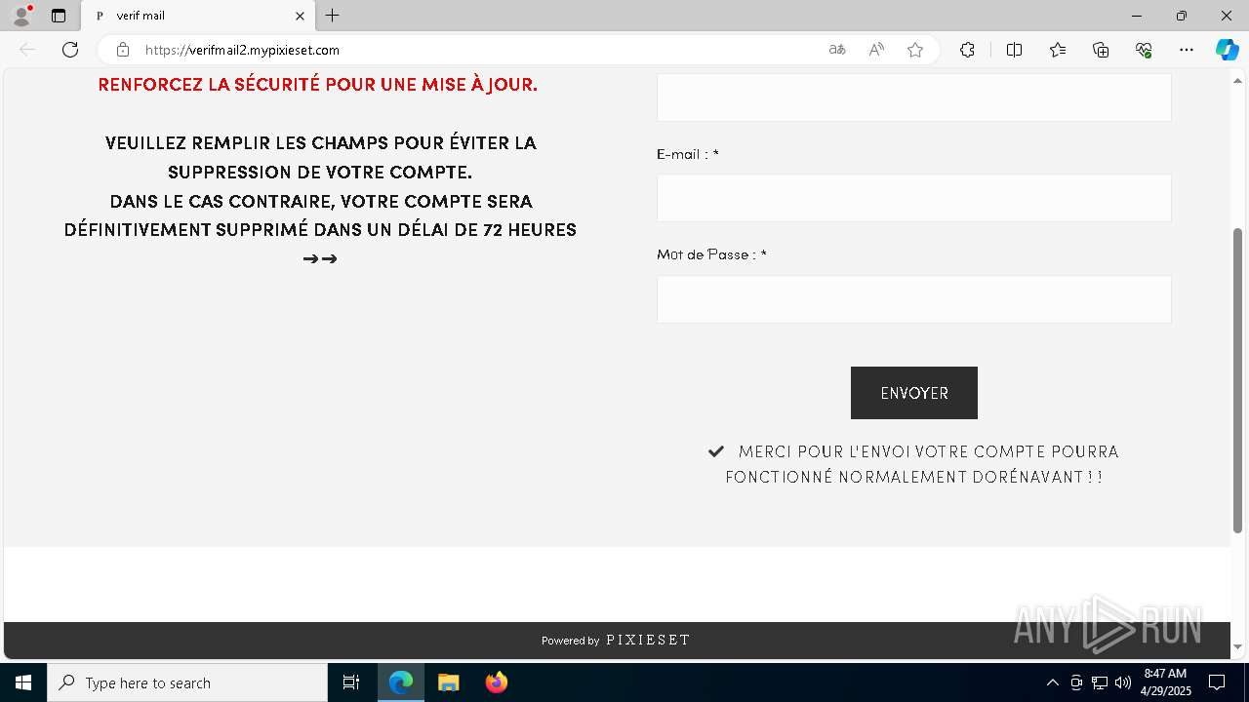Screen dimensions: 1249x702
Task: Open the settings and more ellipsis menu
Action: [x=1187, y=50]
